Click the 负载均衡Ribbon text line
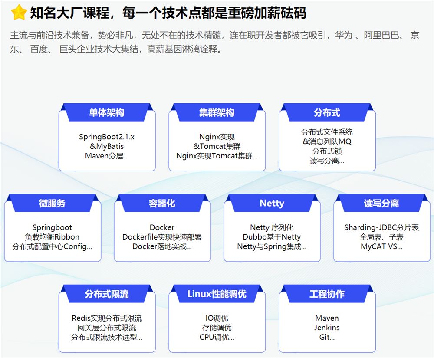 tap(52, 237)
